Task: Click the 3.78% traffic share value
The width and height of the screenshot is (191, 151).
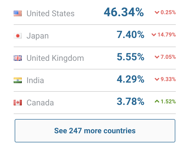Action: tap(130, 102)
